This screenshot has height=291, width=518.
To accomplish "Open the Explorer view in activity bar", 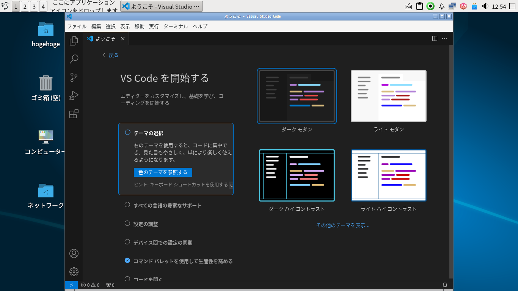I will coord(74,41).
